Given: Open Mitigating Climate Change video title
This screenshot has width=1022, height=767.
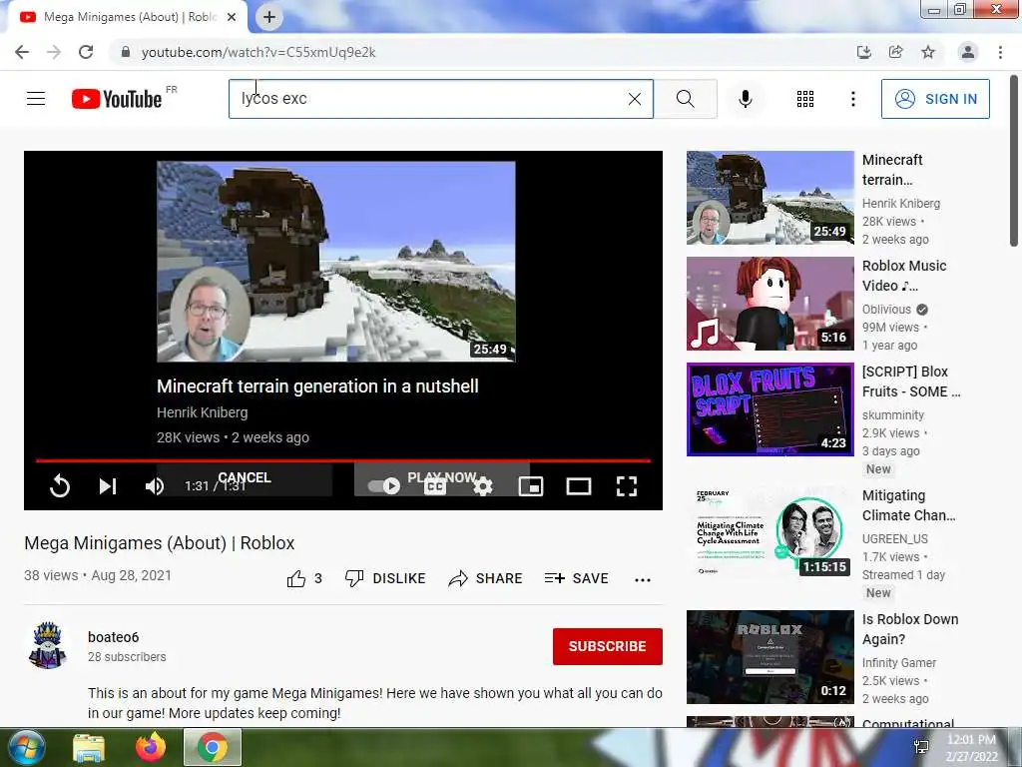Looking at the screenshot, I should (x=908, y=505).
